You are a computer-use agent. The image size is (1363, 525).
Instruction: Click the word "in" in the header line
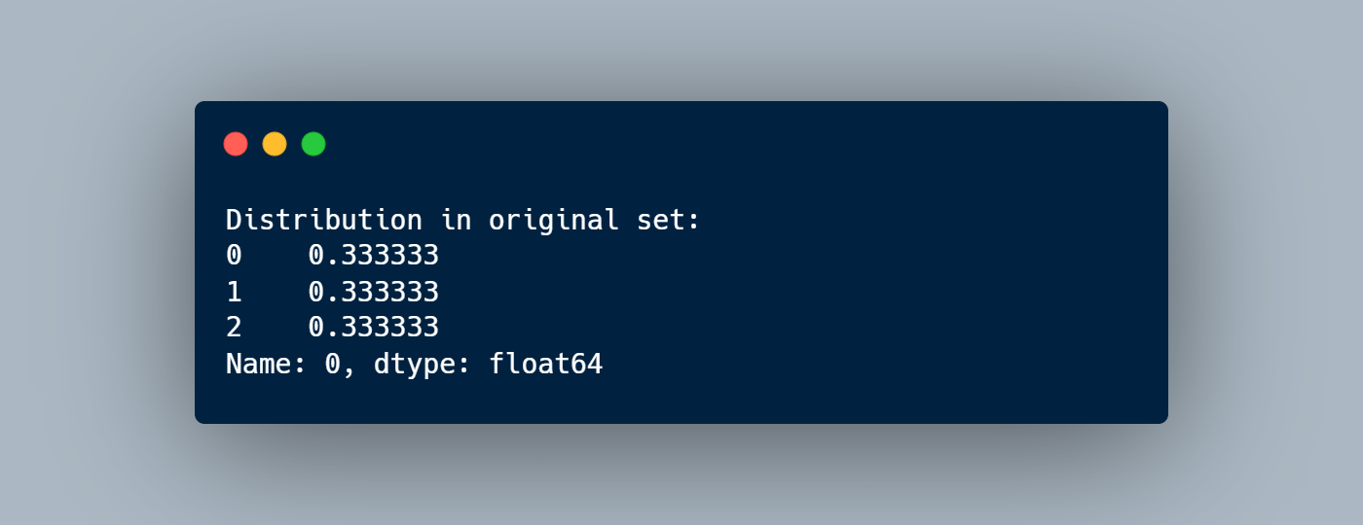[x=455, y=220]
